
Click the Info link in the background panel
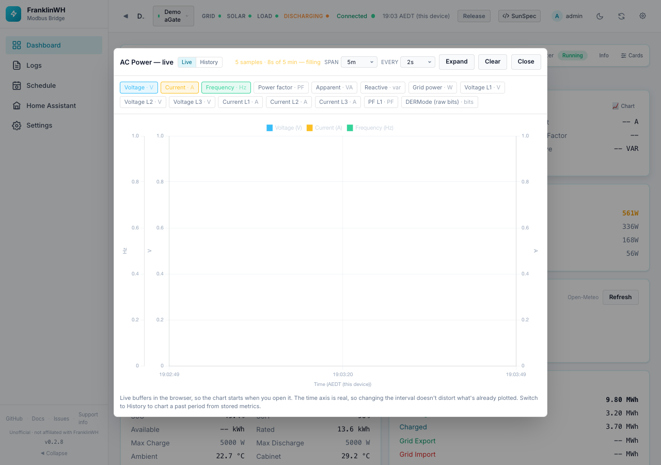(x=604, y=55)
